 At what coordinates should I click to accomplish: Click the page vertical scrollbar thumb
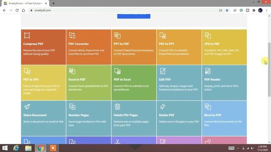(x=269, y=69)
